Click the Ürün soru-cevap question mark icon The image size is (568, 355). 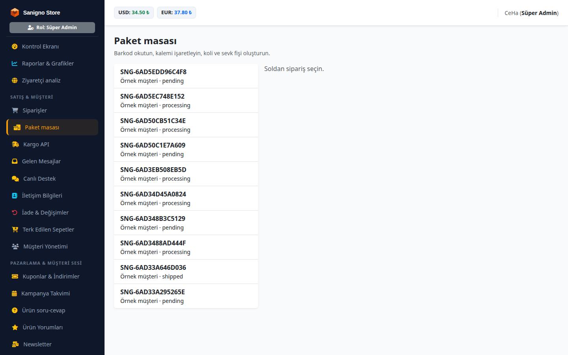(x=15, y=310)
